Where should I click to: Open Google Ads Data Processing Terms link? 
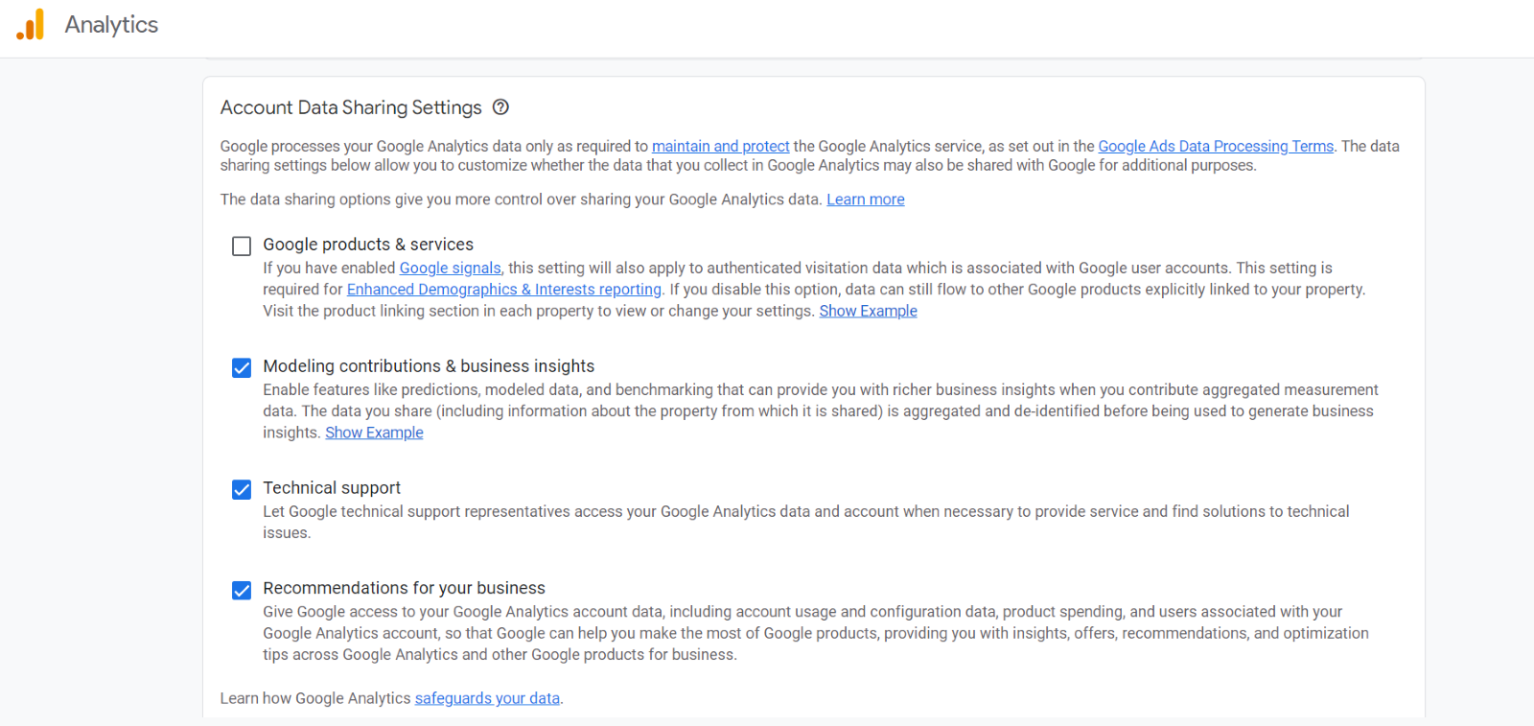(1216, 146)
